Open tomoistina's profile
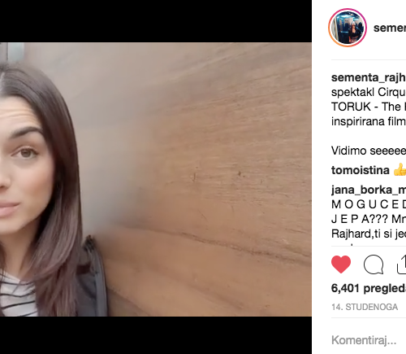406x354 pixels. click(361, 170)
